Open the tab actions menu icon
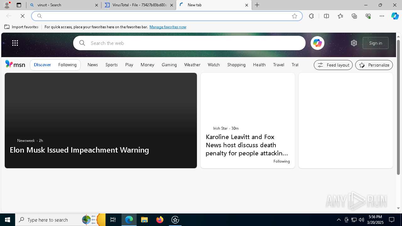The height and width of the screenshot is (226, 402). pos(19,5)
